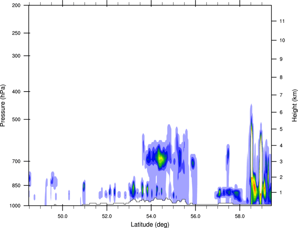Click the 6 km height label

pos(281,112)
